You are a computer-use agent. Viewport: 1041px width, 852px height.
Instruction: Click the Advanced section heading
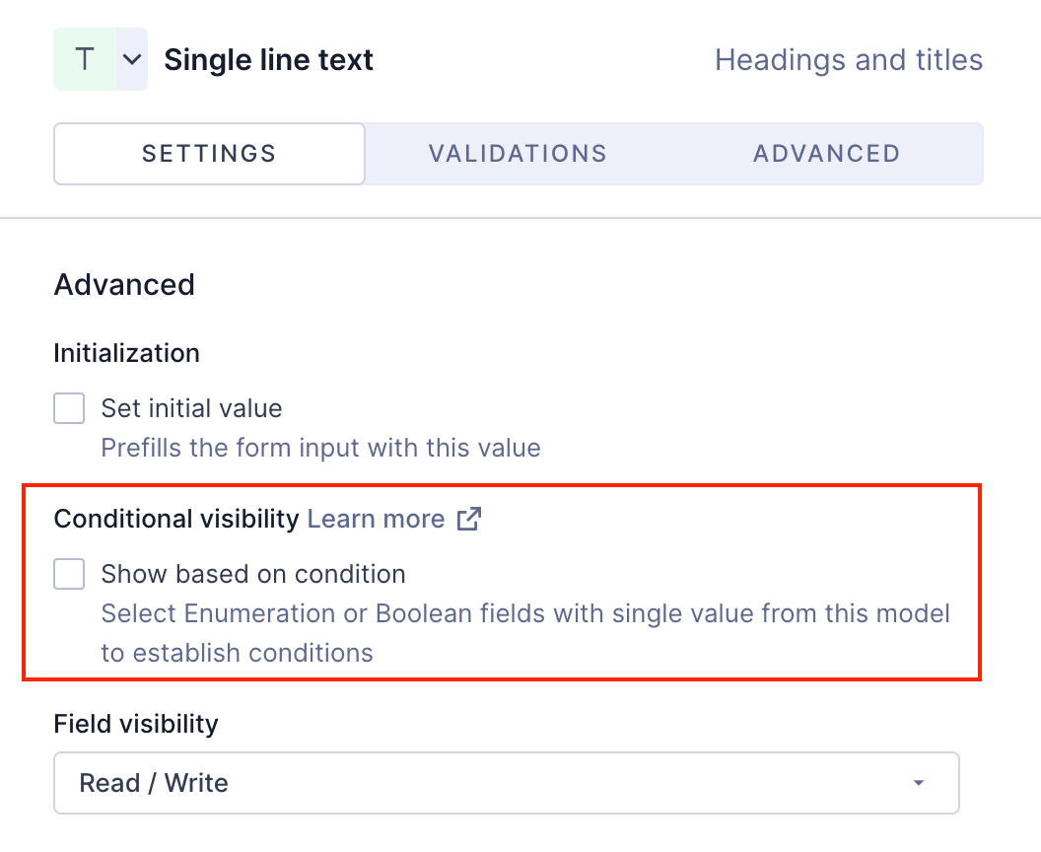123,285
